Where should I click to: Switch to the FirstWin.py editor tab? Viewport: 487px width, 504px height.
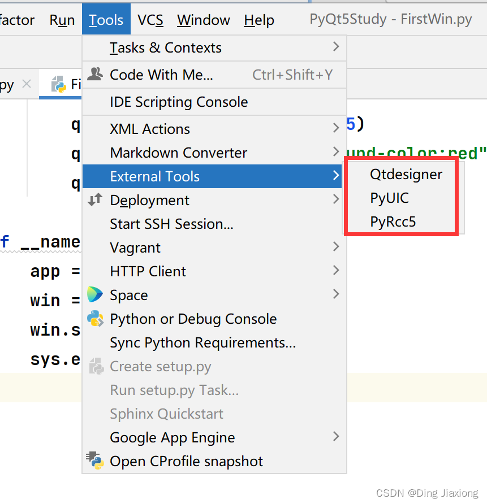coord(61,84)
